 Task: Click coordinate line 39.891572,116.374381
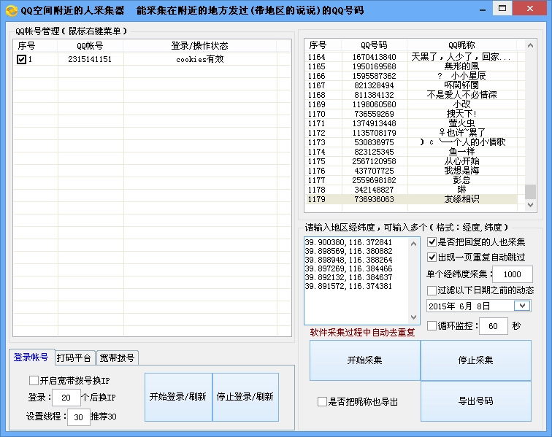348,287
